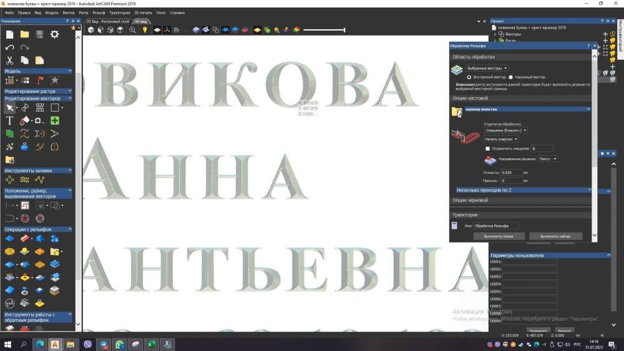The height and width of the screenshot is (351, 624).
Task: Collapse the user parameters panel
Action: pyautogui.click(x=608, y=255)
